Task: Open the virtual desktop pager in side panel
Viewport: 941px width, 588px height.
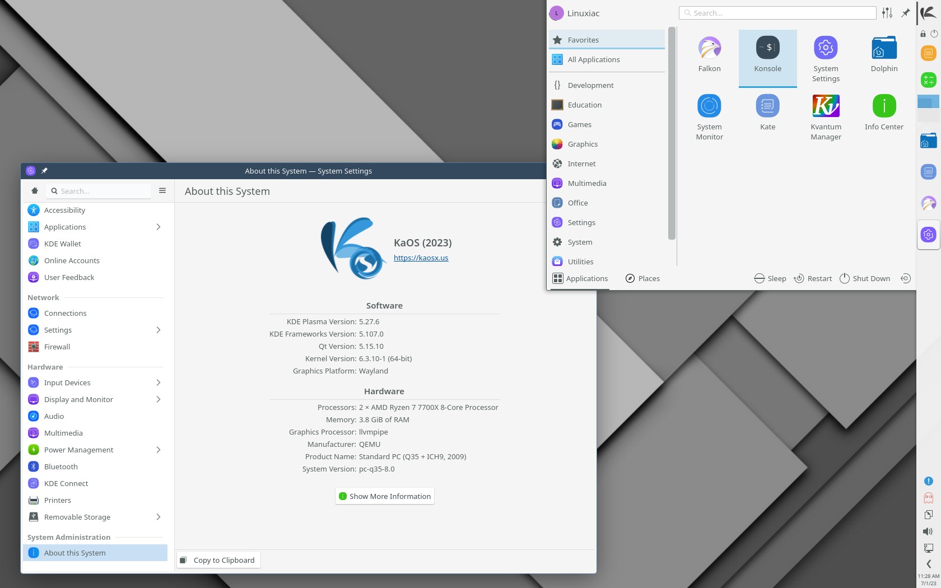Action: [x=929, y=108]
